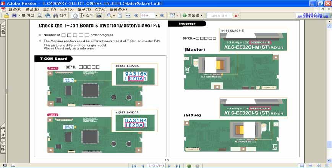Activate the text Select tool
This screenshot has width=332, height=168.
pos(87,15)
